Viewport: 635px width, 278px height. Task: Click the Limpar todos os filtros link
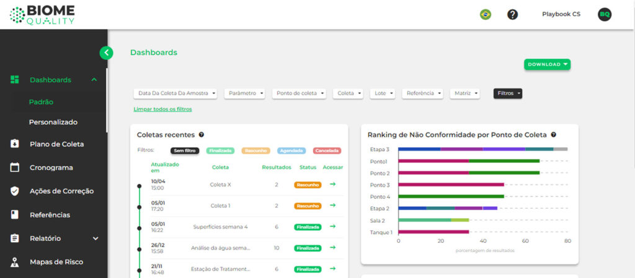163,109
